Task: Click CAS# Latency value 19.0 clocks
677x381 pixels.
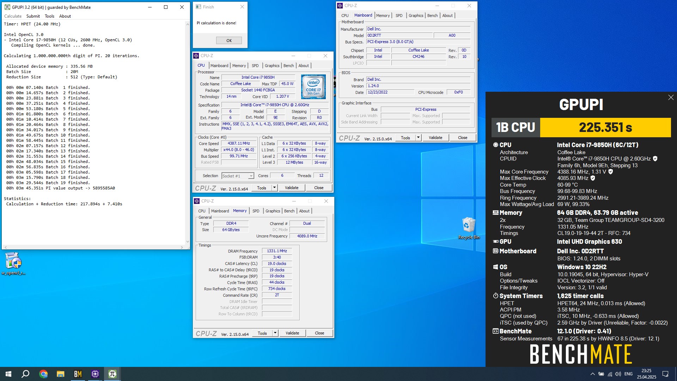Action: click(277, 264)
